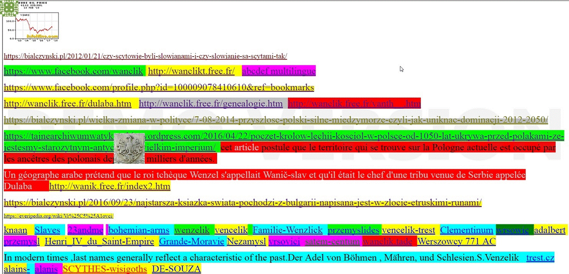Follow the wanclik.free.fr/dulaba.htm link

click(67, 104)
